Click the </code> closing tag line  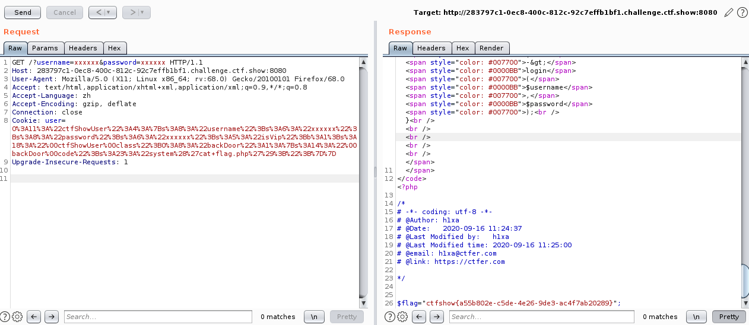tap(412, 179)
